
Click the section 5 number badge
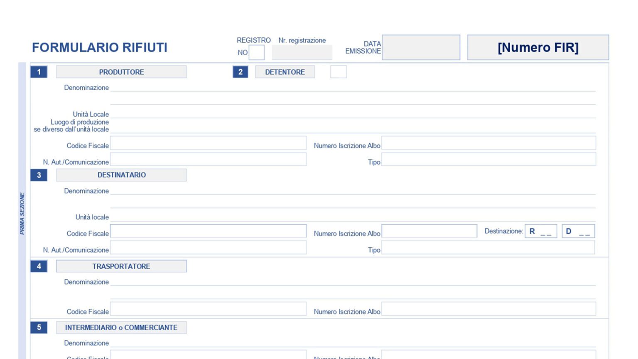point(39,327)
